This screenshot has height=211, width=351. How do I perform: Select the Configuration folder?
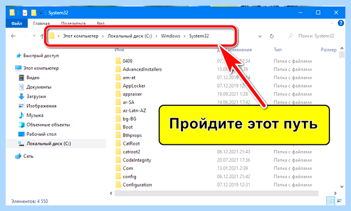tap(137, 184)
